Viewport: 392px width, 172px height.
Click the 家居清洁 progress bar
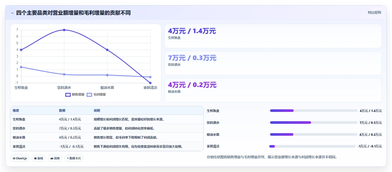(312, 146)
